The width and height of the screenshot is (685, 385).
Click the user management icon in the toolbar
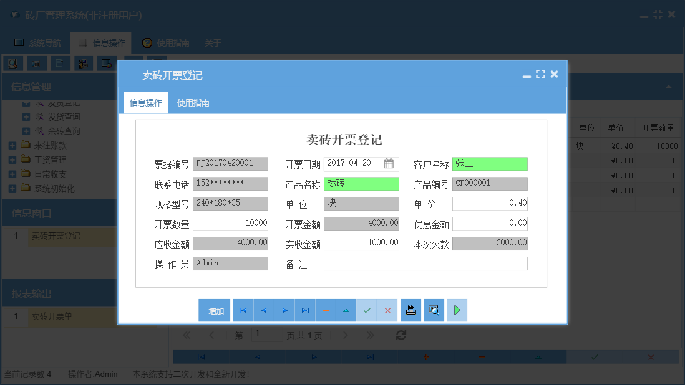pos(83,63)
